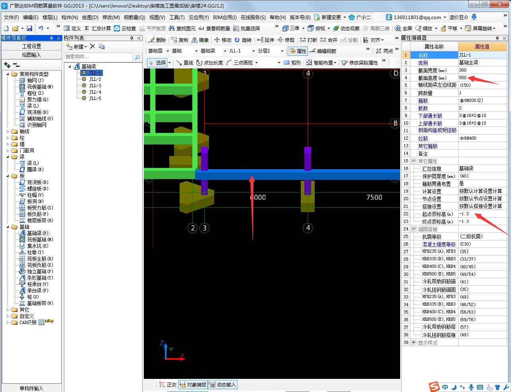Open 查看钢筋量 rebar quantity view

pyautogui.click(x=214, y=28)
